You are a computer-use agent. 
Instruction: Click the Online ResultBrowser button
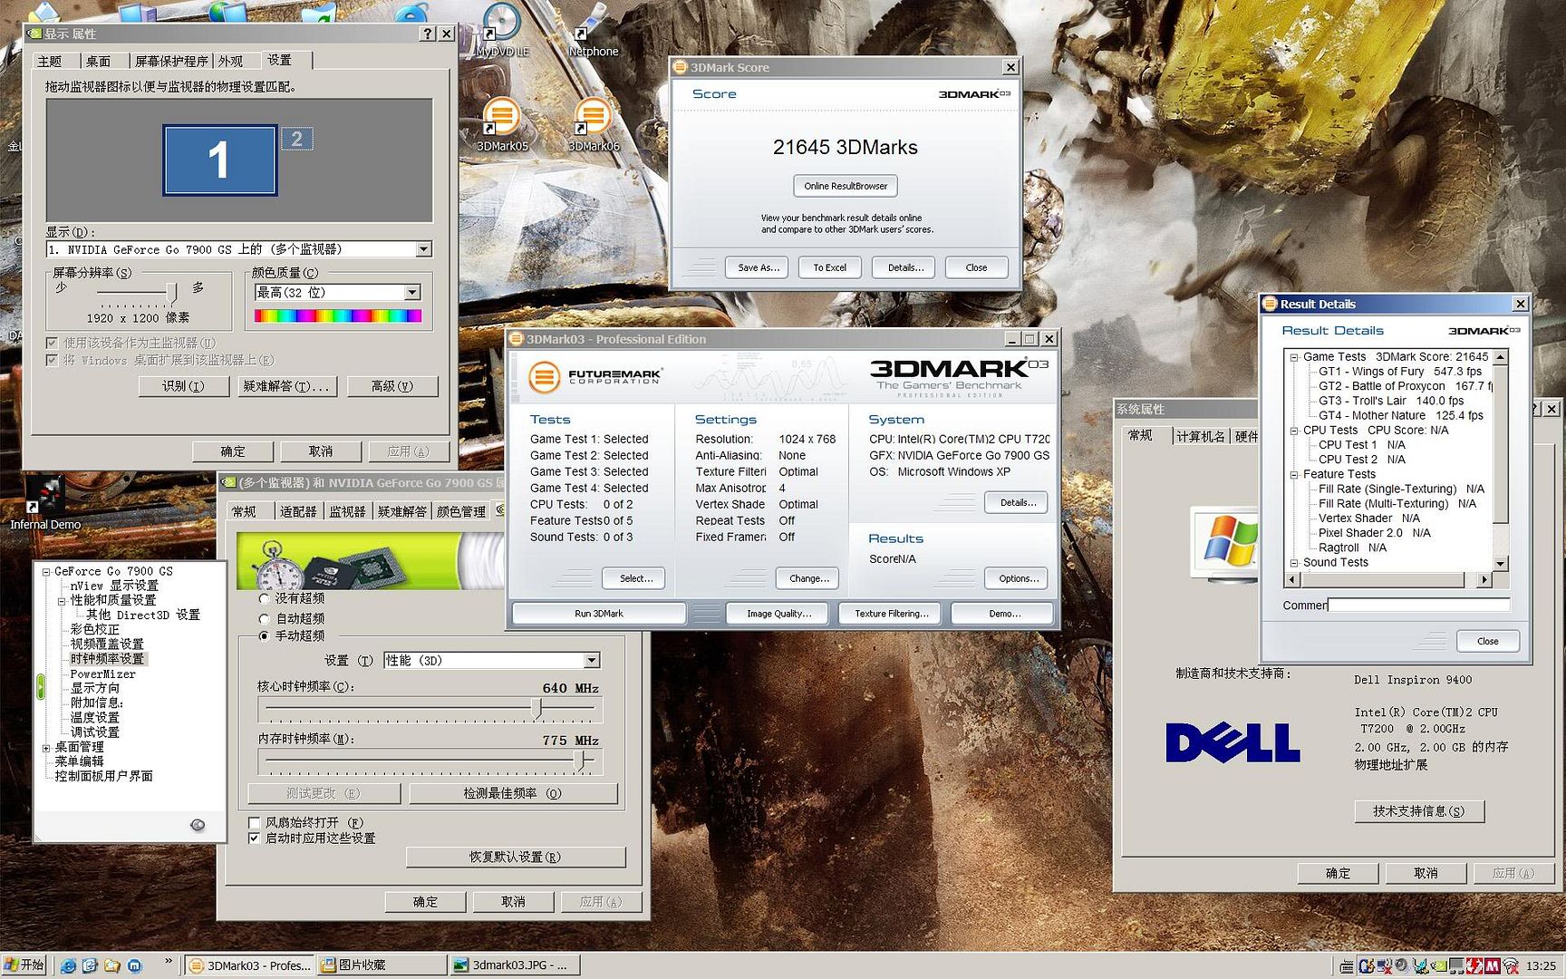coord(845,186)
